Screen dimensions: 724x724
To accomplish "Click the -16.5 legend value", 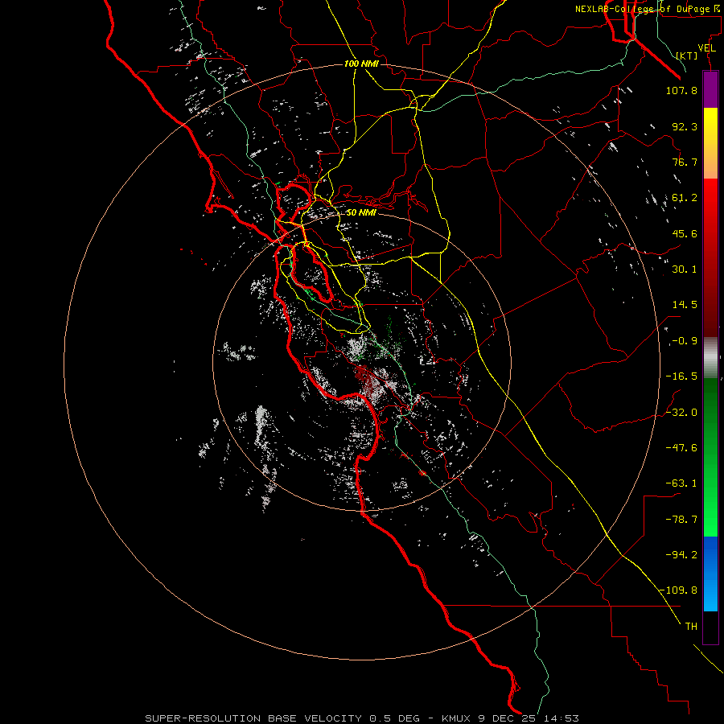I will pos(681,376).
